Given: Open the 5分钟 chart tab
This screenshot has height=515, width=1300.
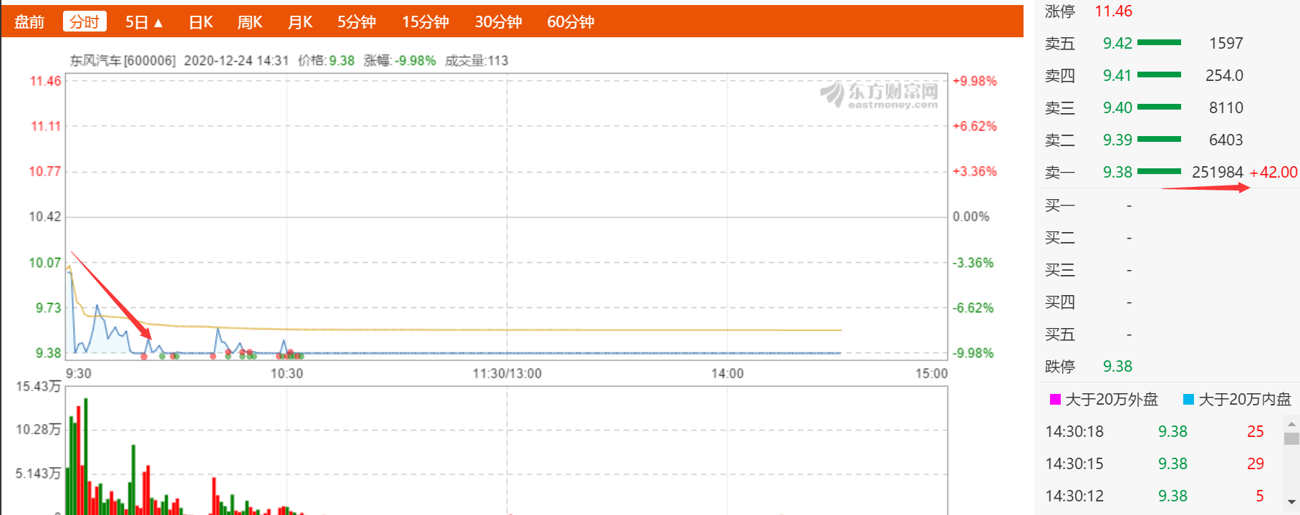Looking at the screenshot, I should (357, 22).
